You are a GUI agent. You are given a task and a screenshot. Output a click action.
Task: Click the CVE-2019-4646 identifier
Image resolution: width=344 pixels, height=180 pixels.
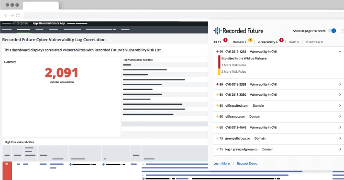click(x=235, y=127)
